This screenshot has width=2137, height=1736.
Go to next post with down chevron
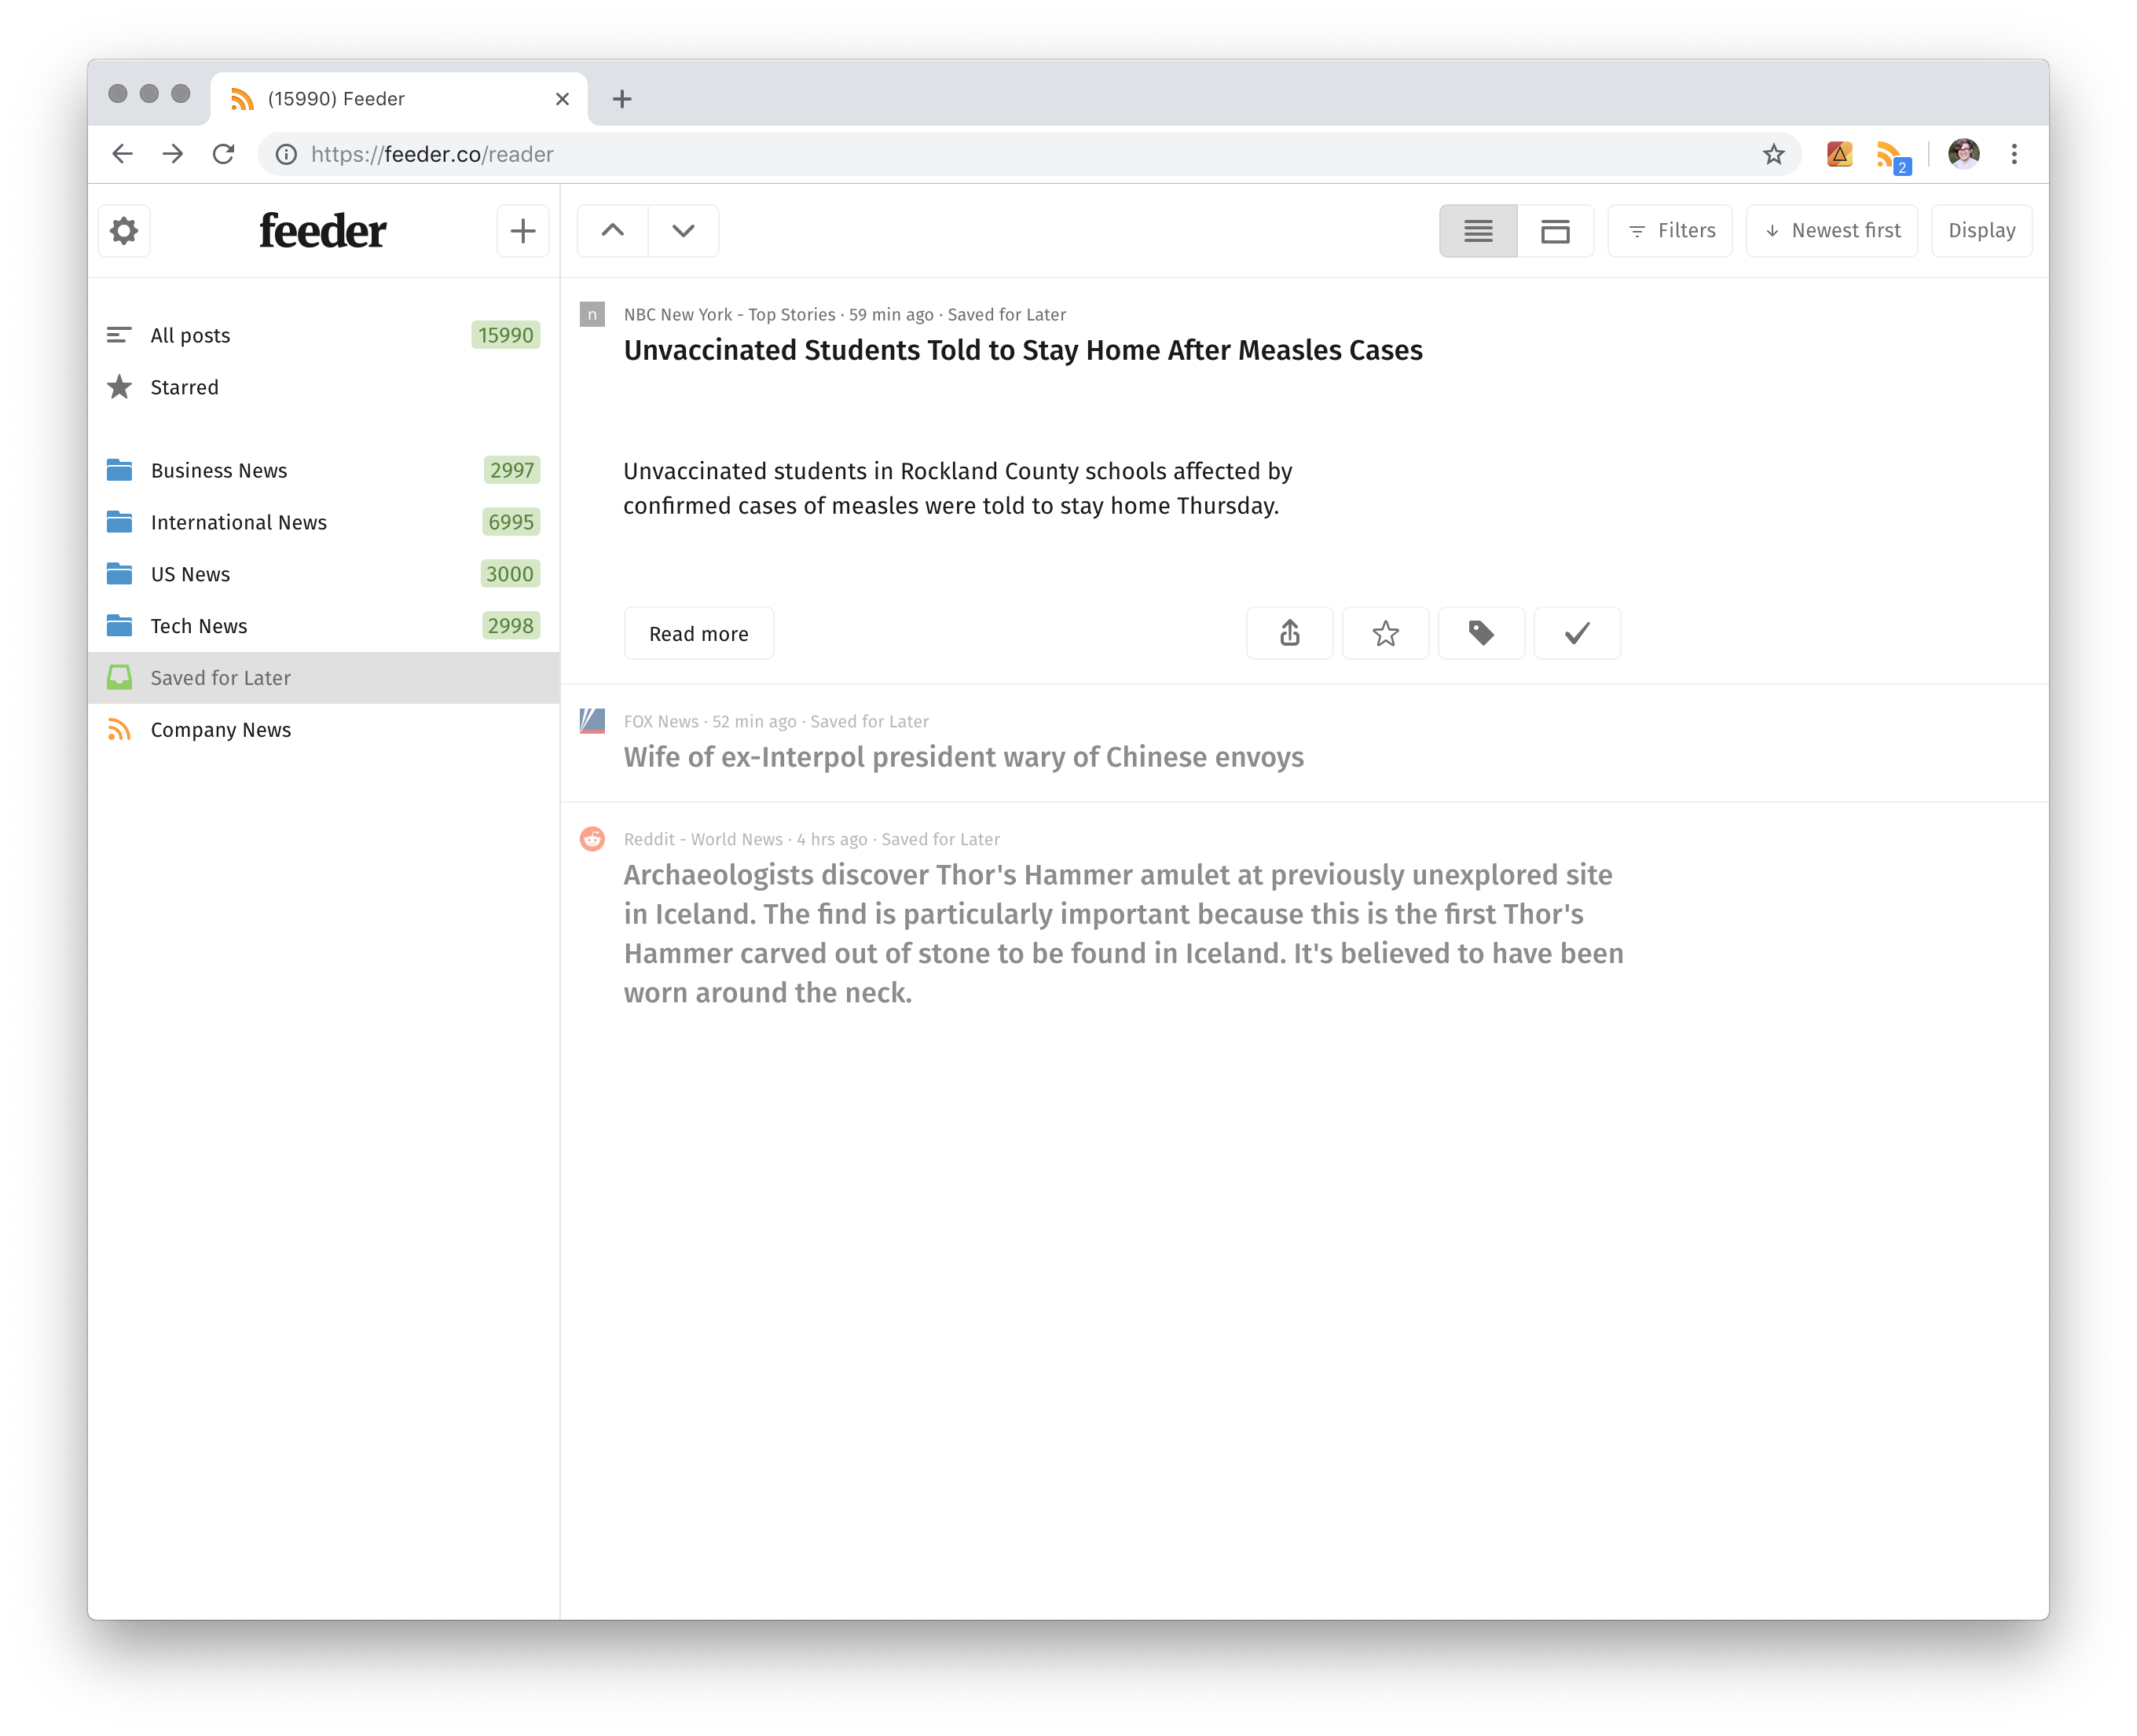683,231
